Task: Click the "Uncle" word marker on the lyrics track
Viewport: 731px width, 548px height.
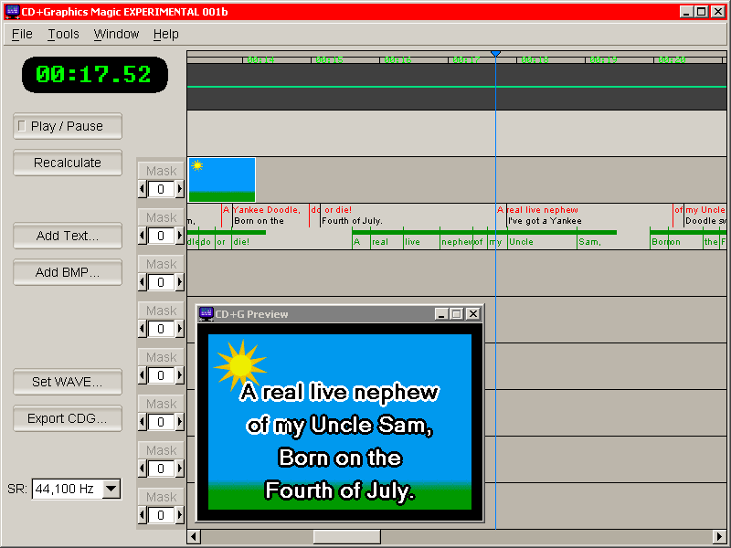Action: [x=521, y=242]
